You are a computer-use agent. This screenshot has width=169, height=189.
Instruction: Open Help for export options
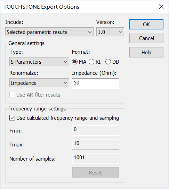[x=146, y=52]
